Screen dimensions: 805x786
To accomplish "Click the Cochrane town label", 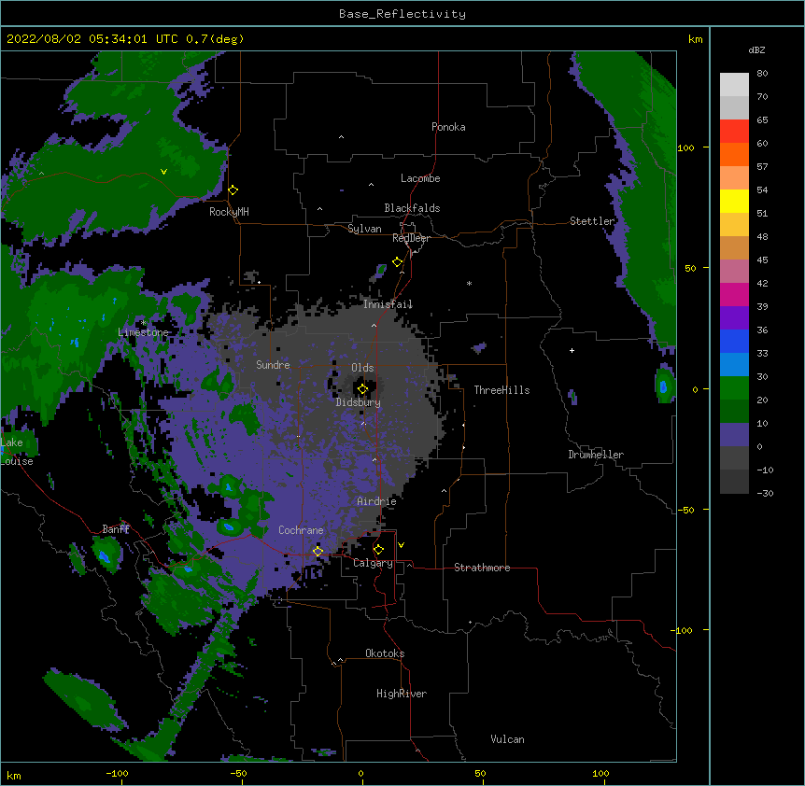I will tap(301, 530).
